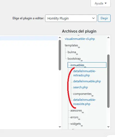Viewport: 115px width, 137px height.
Task: Open detalleInmueble-retirado.php file
Action: pyautogui.click(x=84, y=73)
